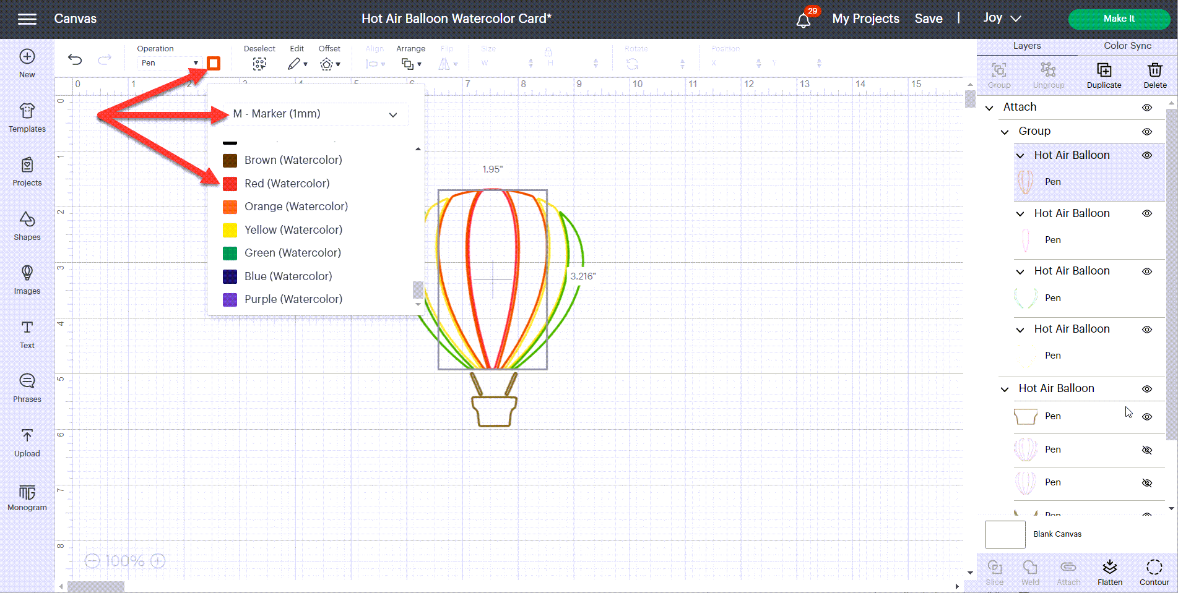Click the Make It button
The height and width of the screenshot is (593, 1178).
pyautogui.click(x=1119, y=19)
